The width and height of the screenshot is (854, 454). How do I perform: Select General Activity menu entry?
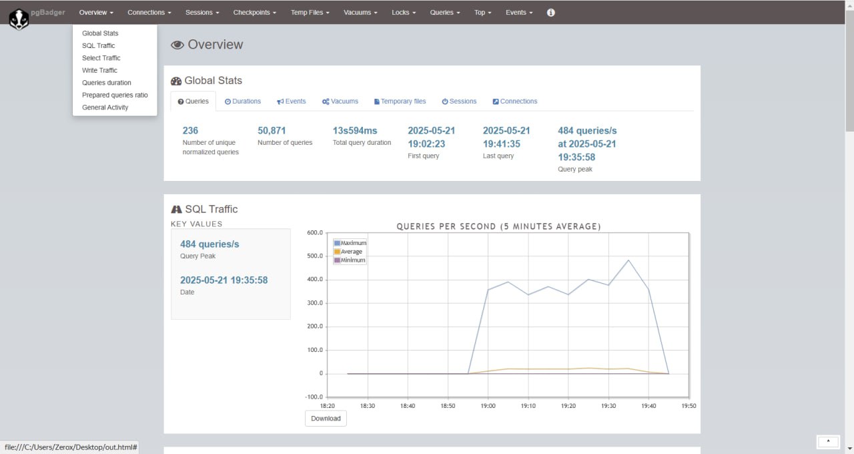pos(105,107)
